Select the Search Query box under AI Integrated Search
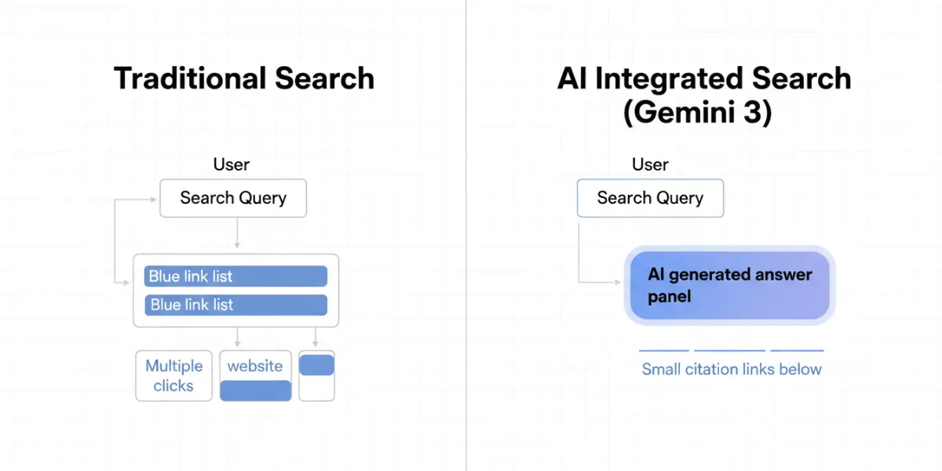The width and height of the screenshot is (942, 471). pyautogui.click(x=650, y=198)
